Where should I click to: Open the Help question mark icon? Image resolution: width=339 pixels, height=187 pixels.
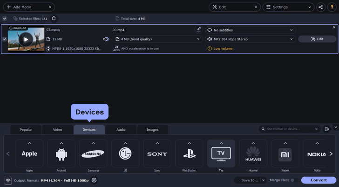332,7
